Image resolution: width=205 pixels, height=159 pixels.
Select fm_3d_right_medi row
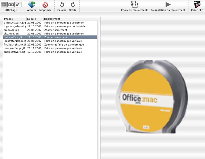pos(50,45)
